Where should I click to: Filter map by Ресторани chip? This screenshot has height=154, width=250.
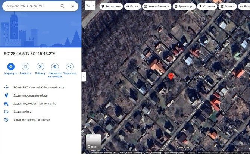(111, 7)
